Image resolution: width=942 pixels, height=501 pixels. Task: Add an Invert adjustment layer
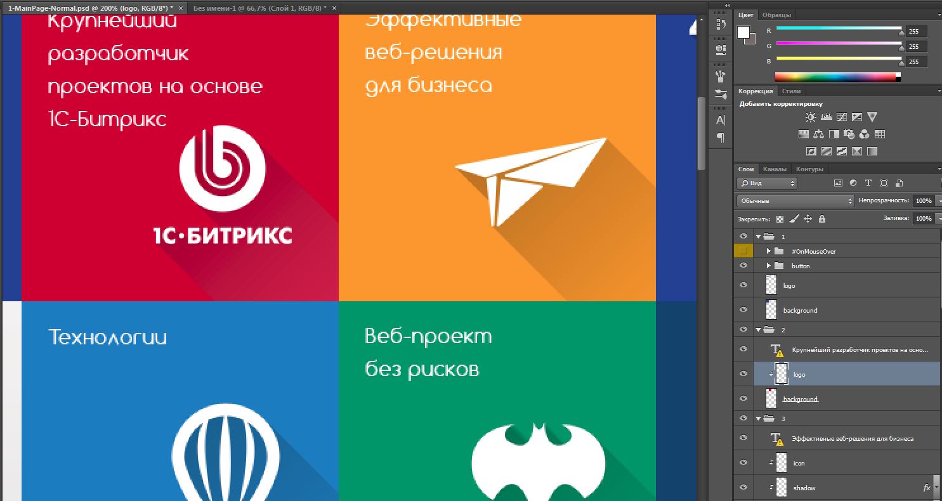point(811,152)
